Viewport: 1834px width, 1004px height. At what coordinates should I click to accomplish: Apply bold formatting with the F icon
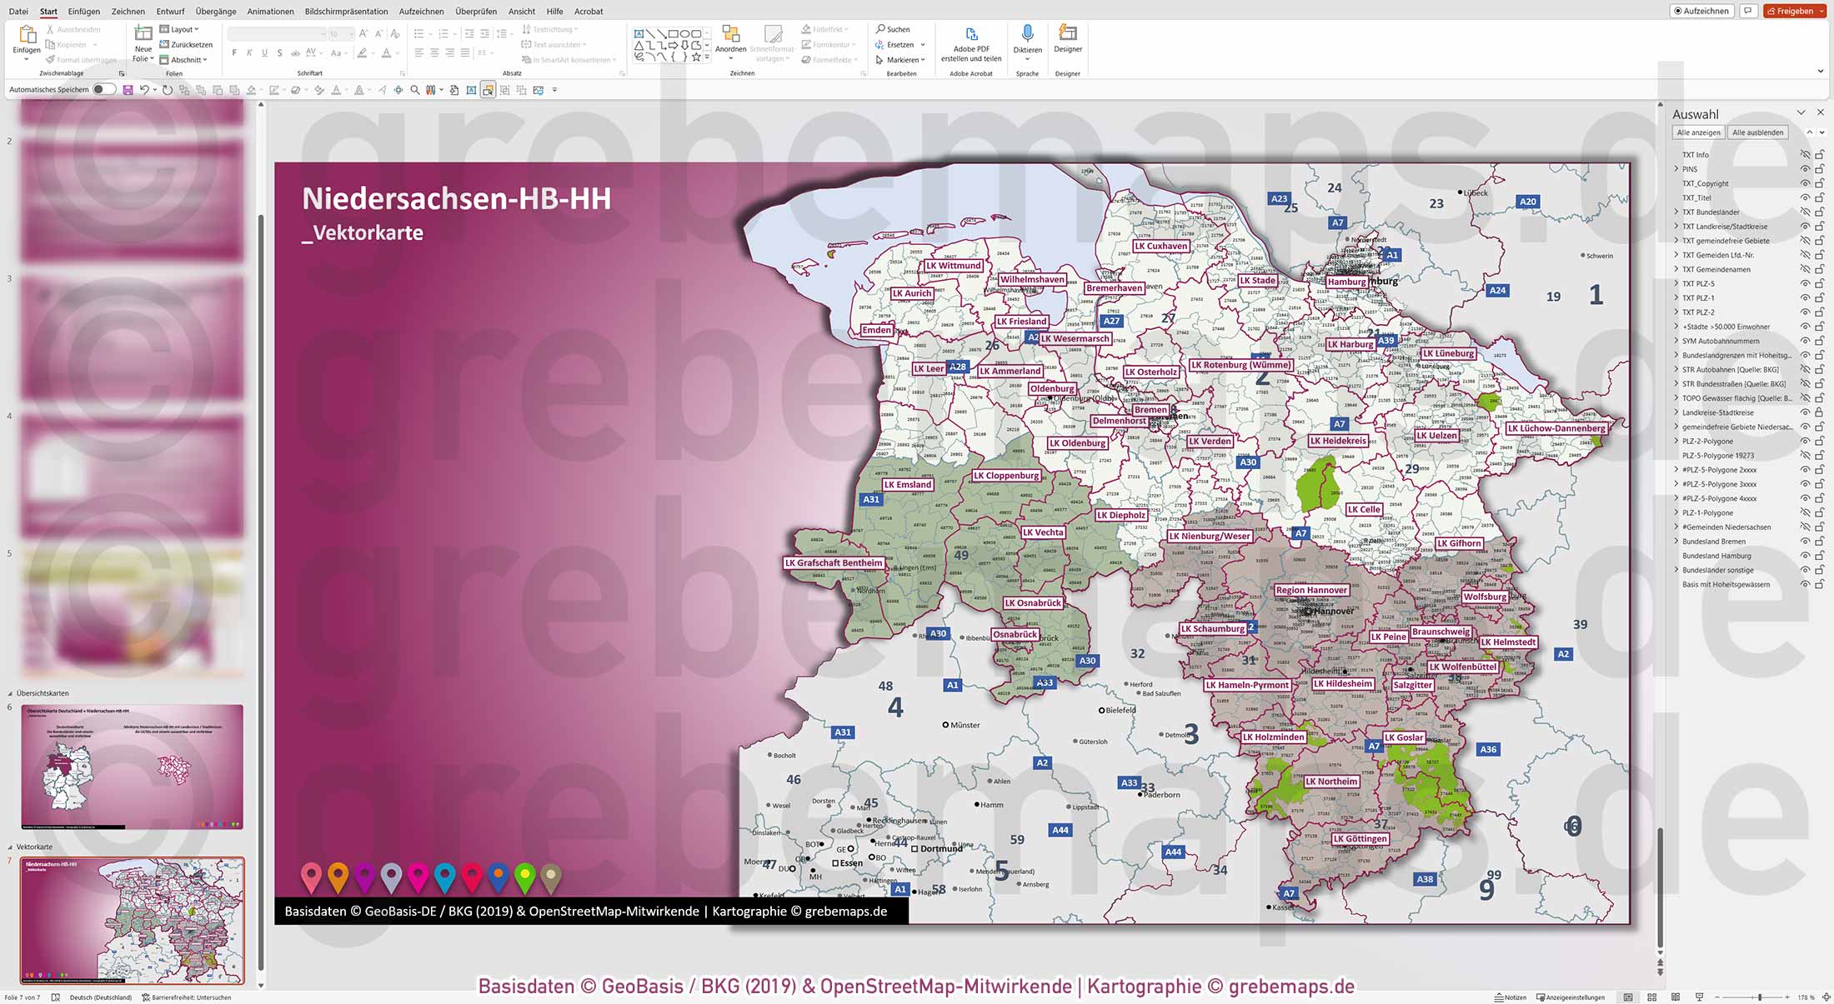point(236,52)
